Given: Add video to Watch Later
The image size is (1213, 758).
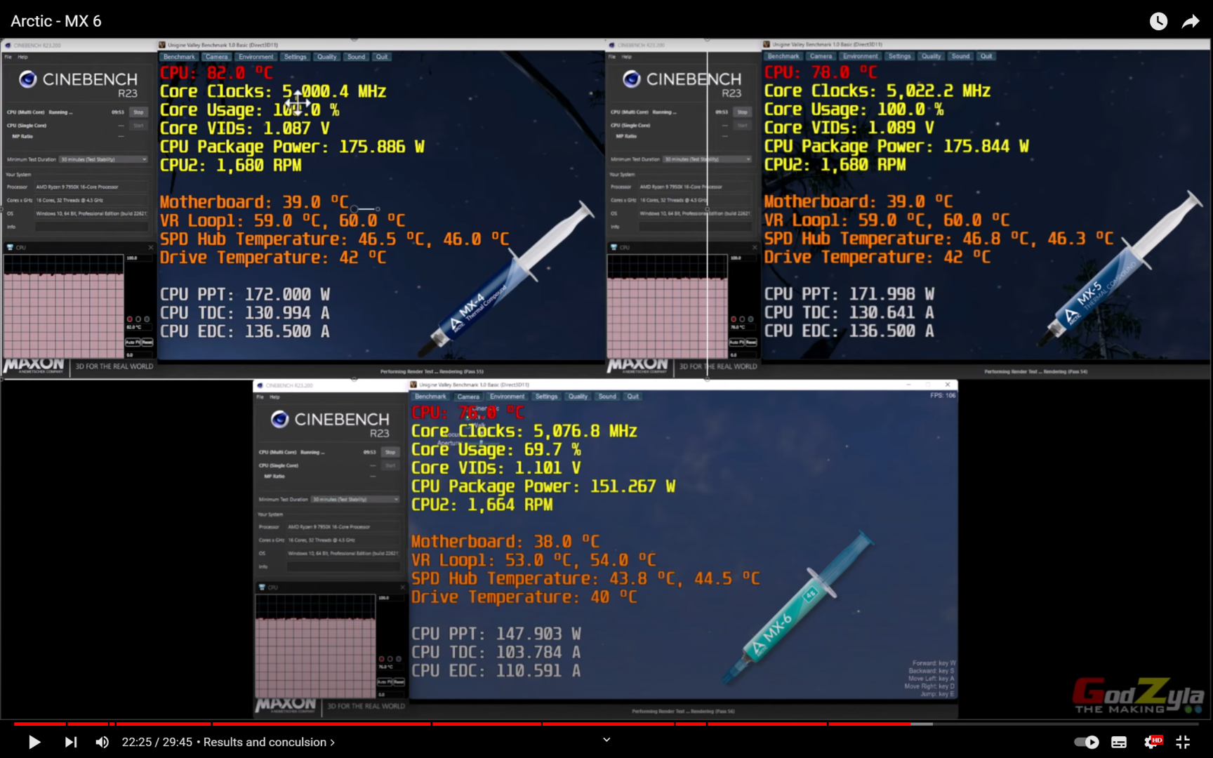Looking at the screenshot, I should click(x=1158, y=21).
